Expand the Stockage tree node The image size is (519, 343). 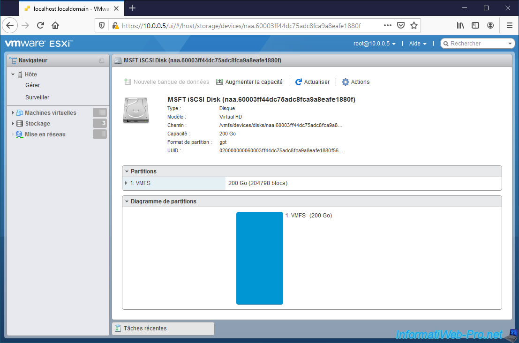point(13,123)
